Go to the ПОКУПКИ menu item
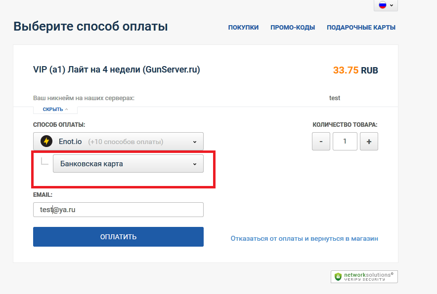Image resolution: width=437 pixels, height=294 pixels. click(243, 28)
